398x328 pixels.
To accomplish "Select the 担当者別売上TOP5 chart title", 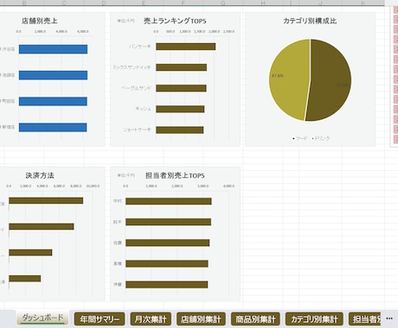I will pos(175,175).
